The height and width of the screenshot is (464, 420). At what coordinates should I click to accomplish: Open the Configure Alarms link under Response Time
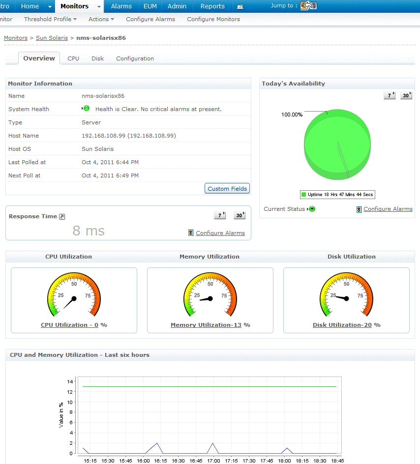click(220, 232)
